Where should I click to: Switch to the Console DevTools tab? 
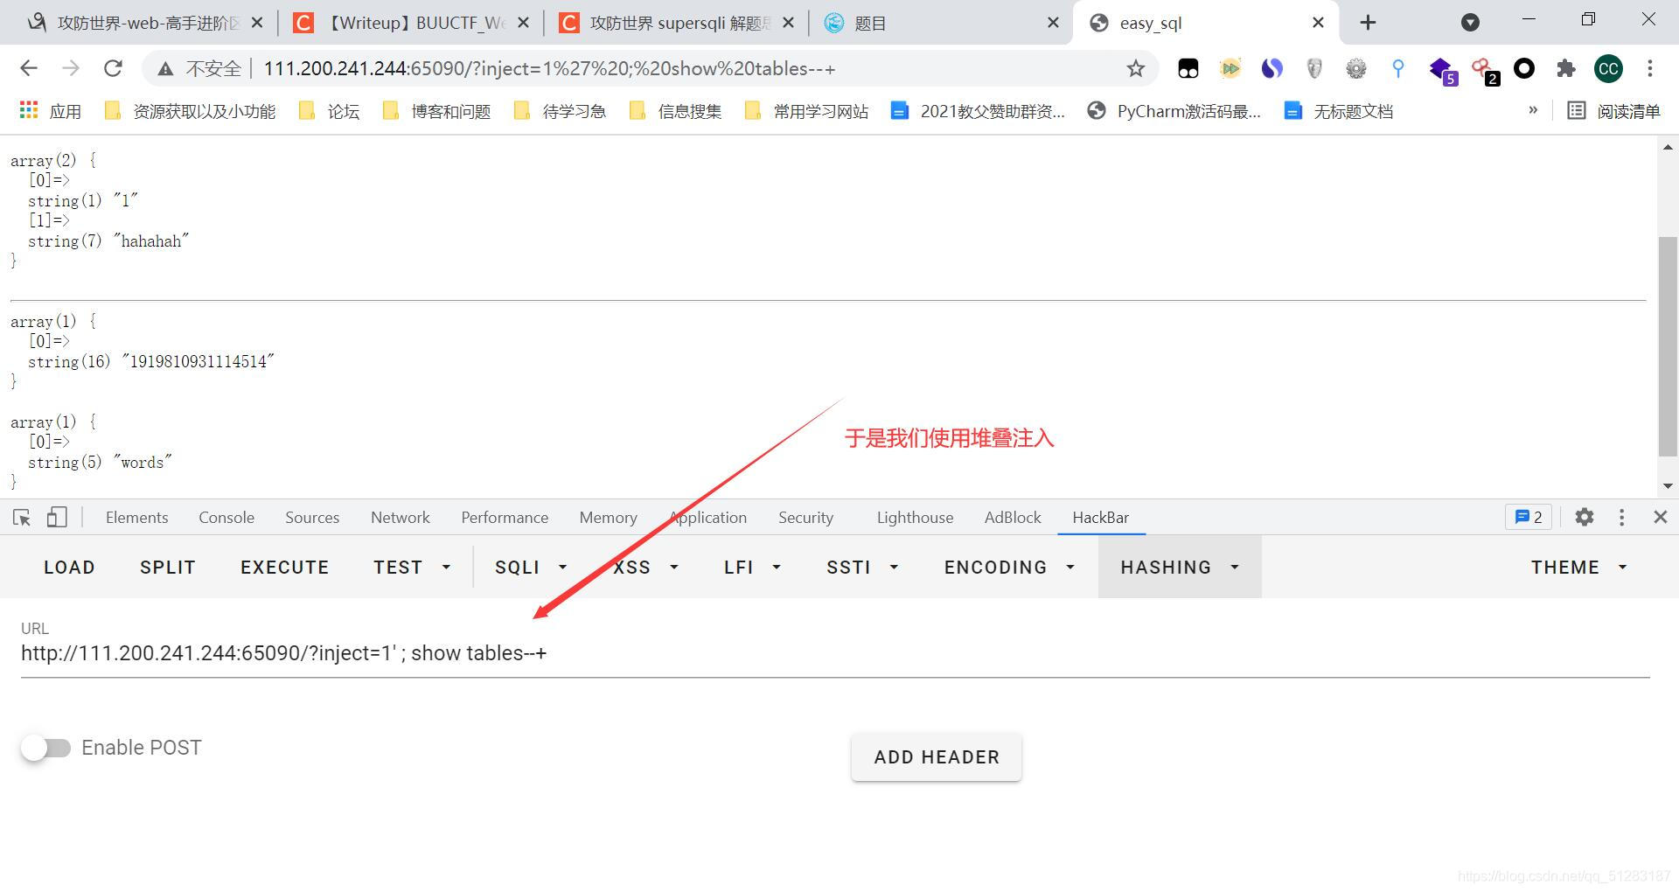coord(226,518)
